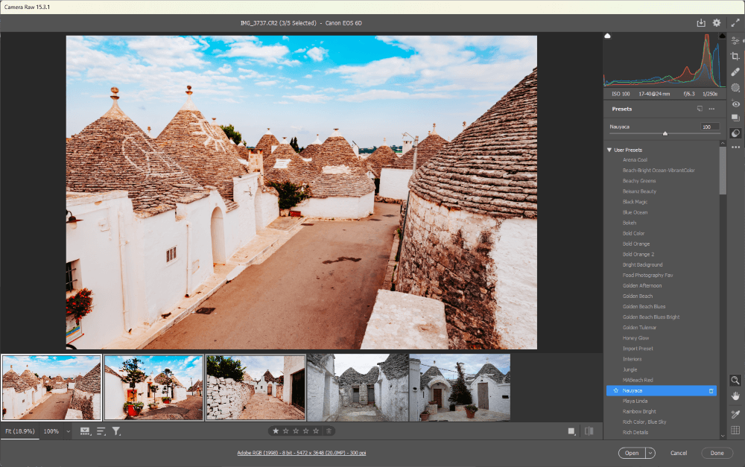Apply the Playa Linda preset
This screenshot has width=745, height=467.
635,401
